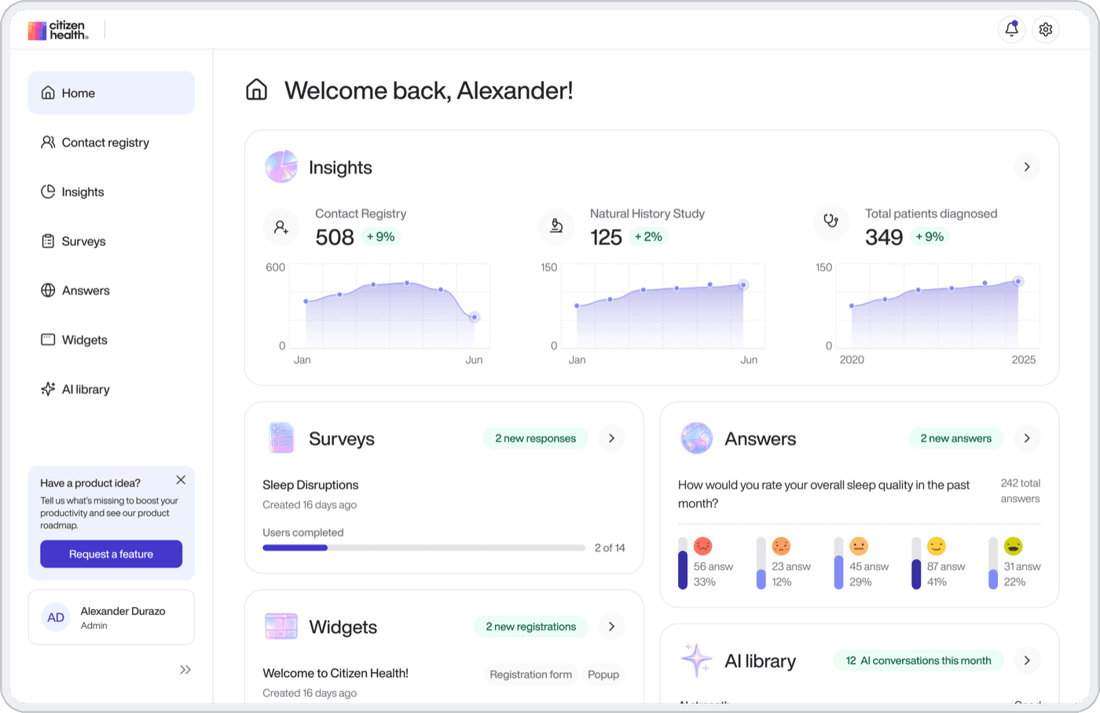Click the Home icon in the sidebar

[48, 93]
